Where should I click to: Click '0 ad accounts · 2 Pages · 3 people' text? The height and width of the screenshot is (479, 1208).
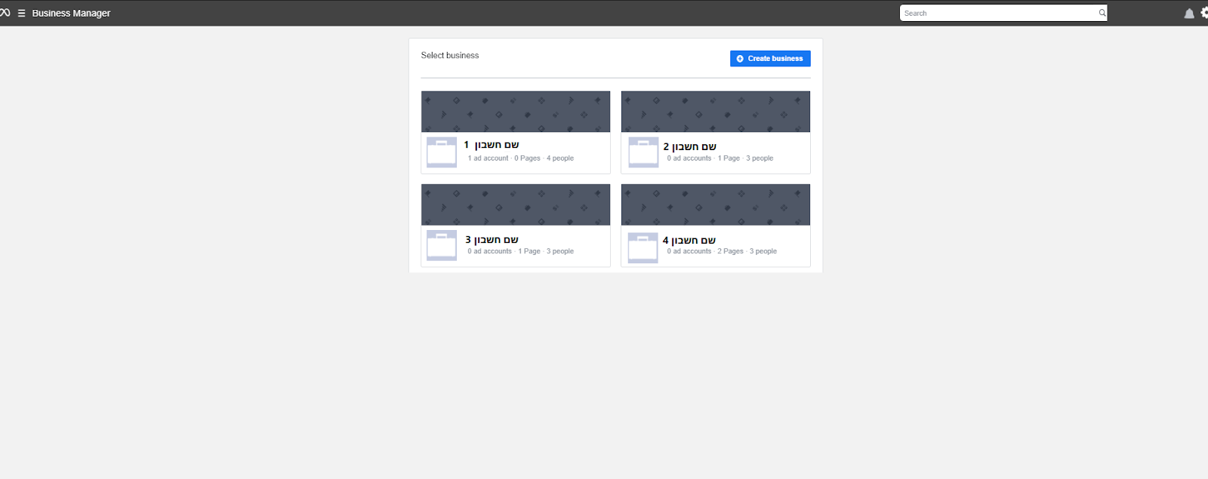tap(722, 251)
